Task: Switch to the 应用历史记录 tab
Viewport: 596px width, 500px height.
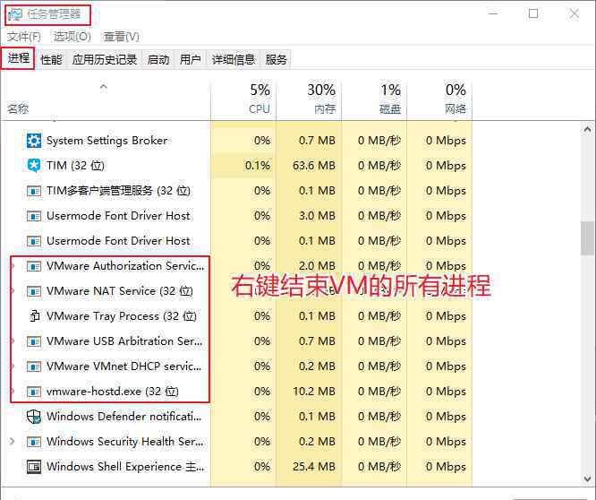Action: [x=105, y=60]
